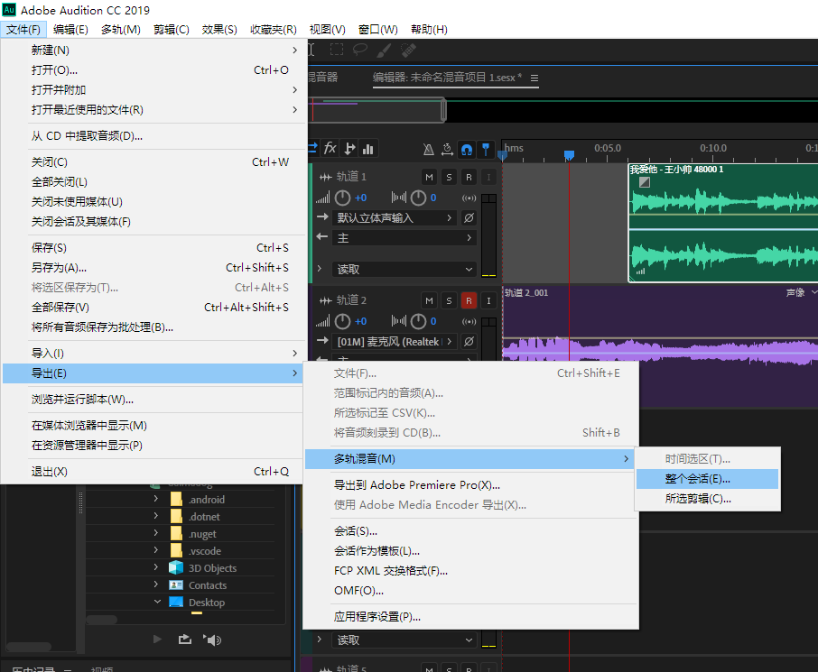The height and width of the screenshot is (672, 818).
Task: Choose 应用程序设置(P)... in export menu
Action: (x=471, y=617)
